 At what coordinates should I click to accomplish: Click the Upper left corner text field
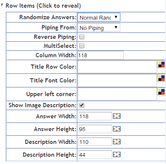pos(117,94)
